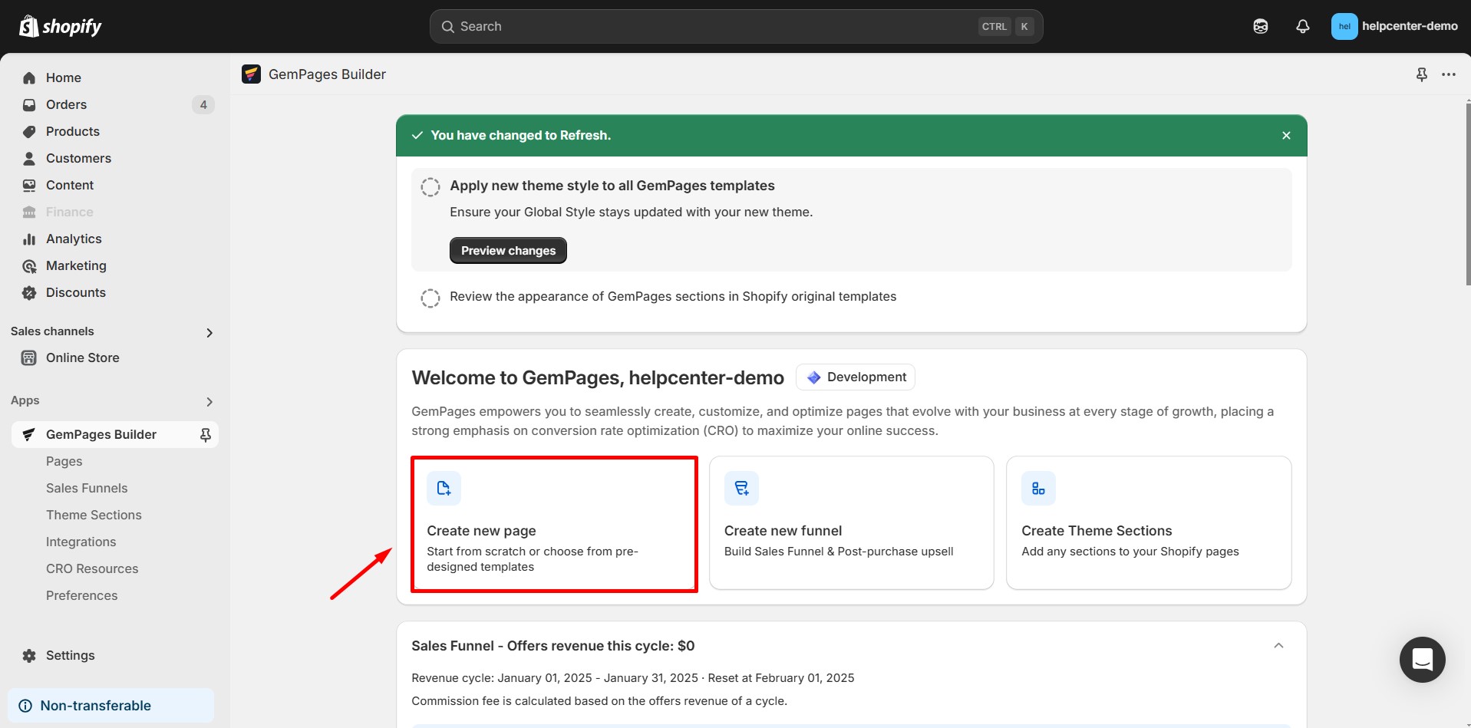Image resolution: width=1471 pixels, height=728 pixels.
Task: Click the Create new page document icon
Action: click(444, 487)
